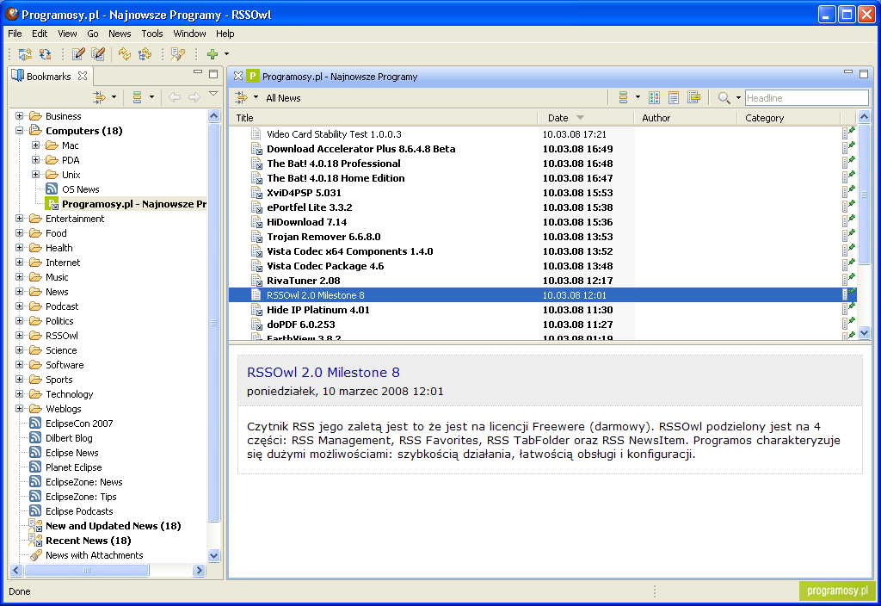Click the Bookmarks grouping icon
Screen dimensions: 881x606
tap(137, 97)
